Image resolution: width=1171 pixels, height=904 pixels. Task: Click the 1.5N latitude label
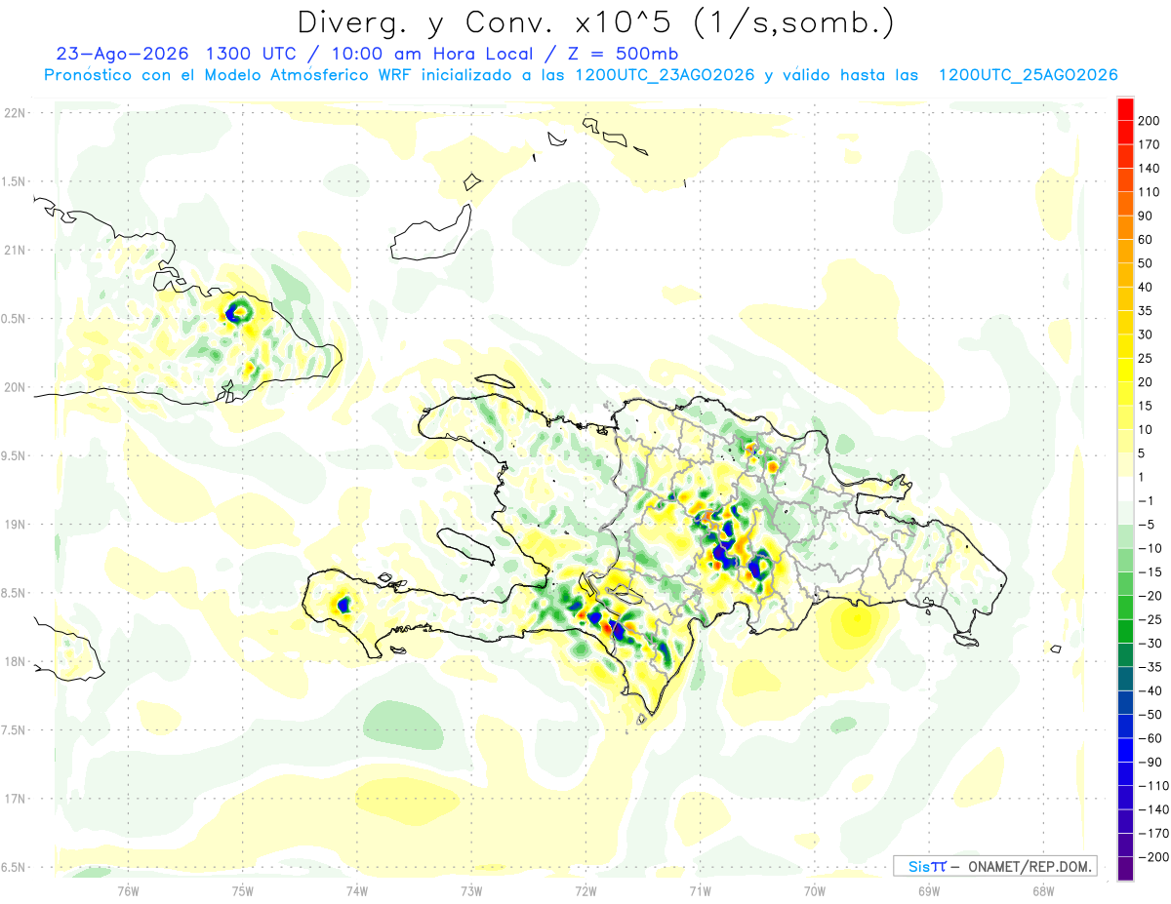click(14, 181)
